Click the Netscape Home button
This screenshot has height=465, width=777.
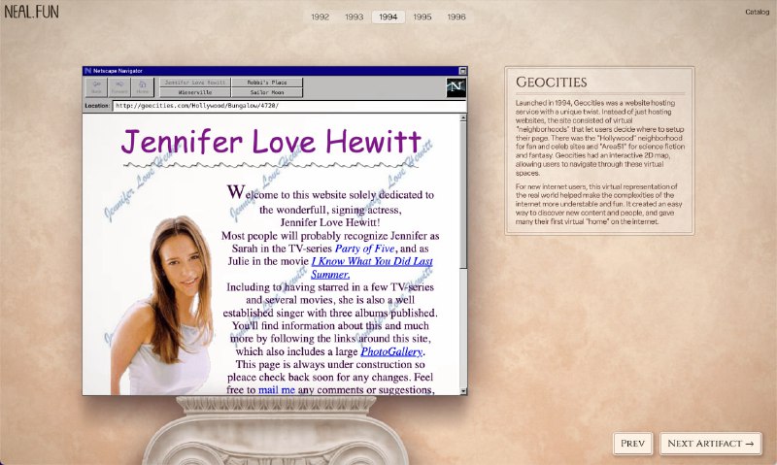[142, 87]
